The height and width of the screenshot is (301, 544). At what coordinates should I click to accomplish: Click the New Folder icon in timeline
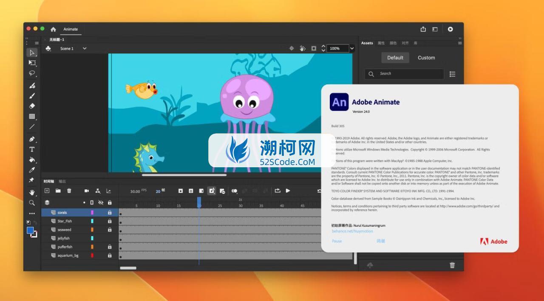pos(58,191)
